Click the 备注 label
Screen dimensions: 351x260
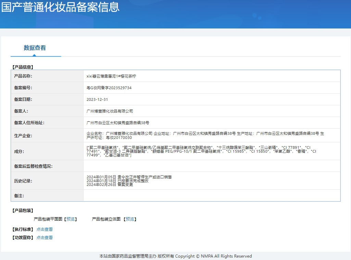click(x=19, y=196)
